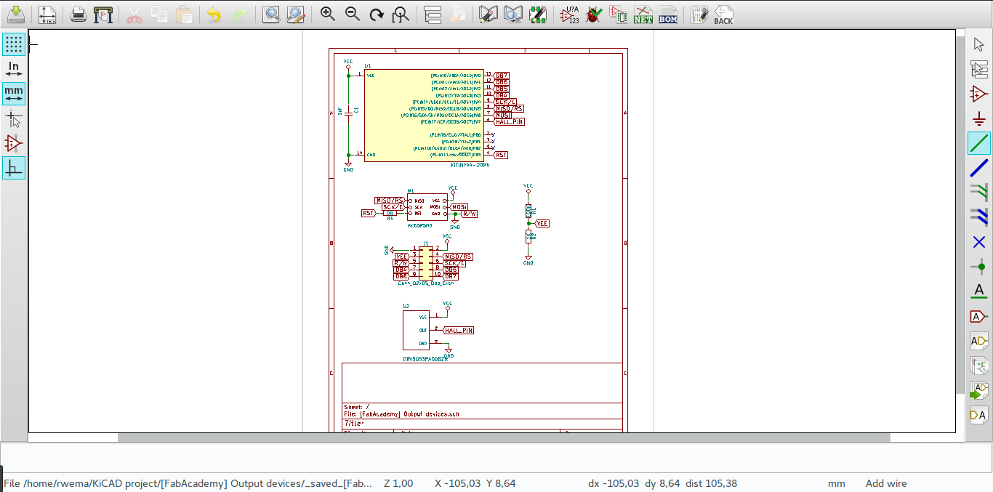Select the Place Bus tool

point(979,168)
